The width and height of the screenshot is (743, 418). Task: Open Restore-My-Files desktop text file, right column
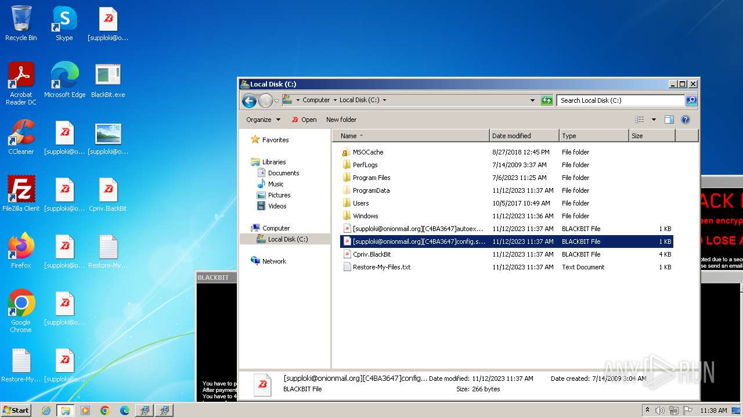tap(108, 251)
